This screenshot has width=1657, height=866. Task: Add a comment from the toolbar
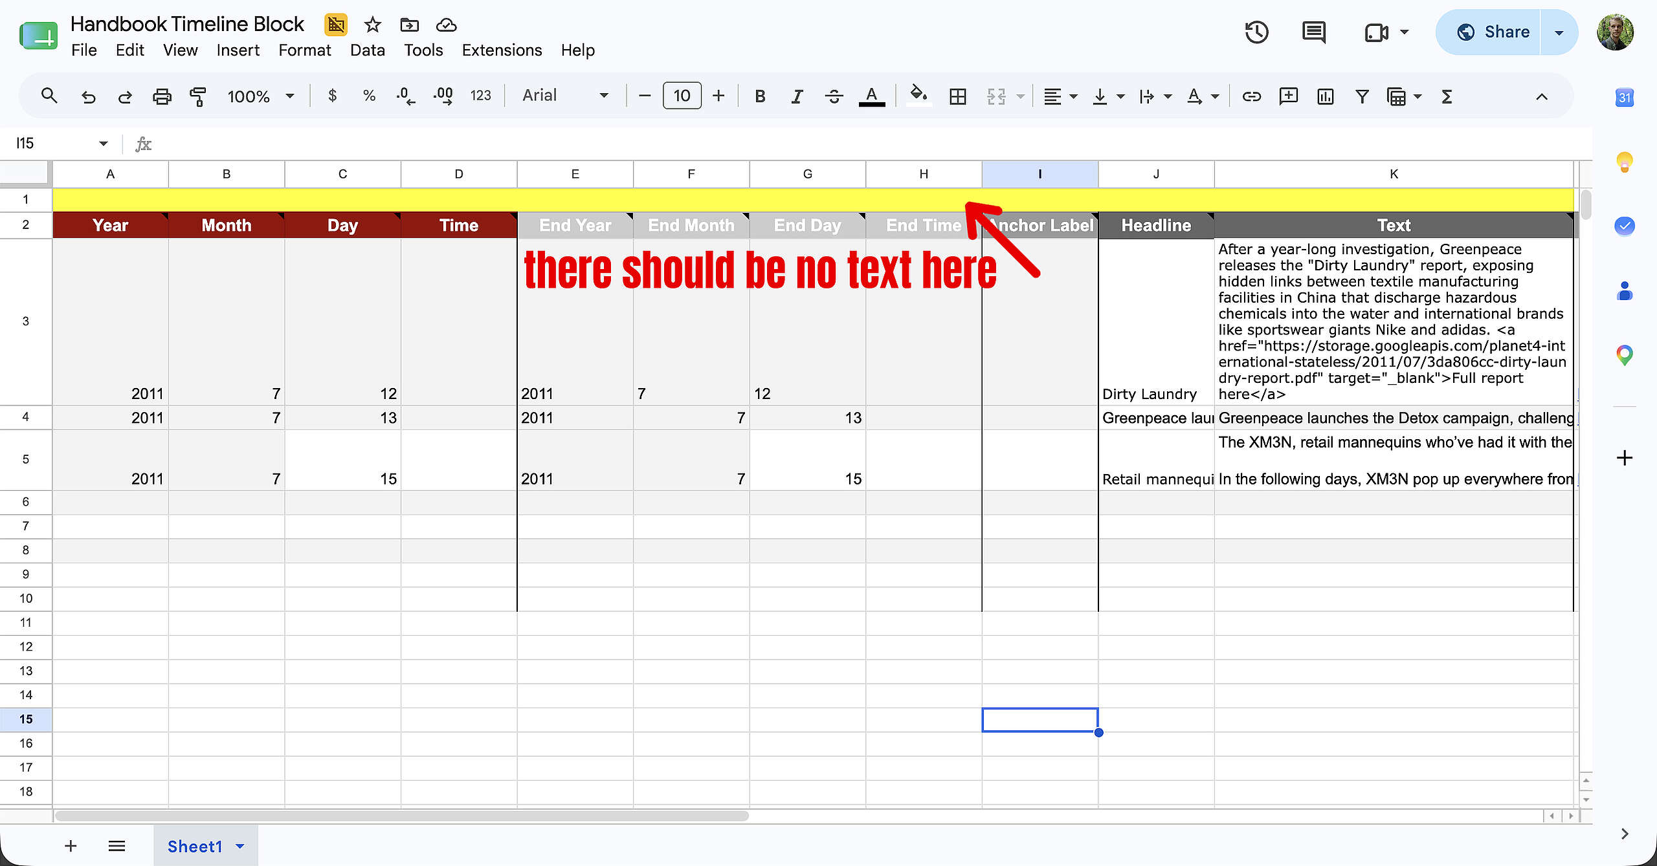coord(1288,96)
